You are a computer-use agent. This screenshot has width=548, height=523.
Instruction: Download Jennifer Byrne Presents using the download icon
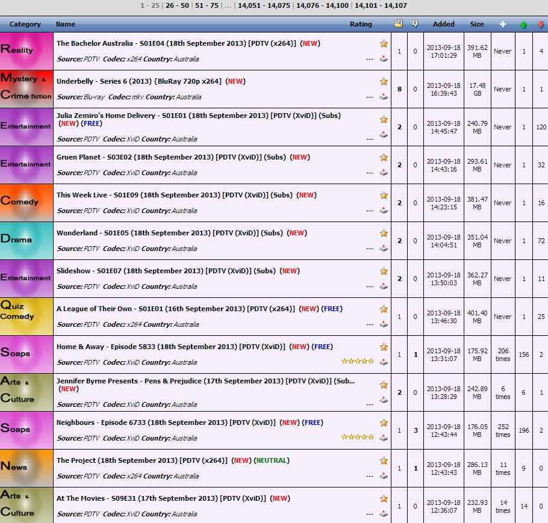coord(384,400)
